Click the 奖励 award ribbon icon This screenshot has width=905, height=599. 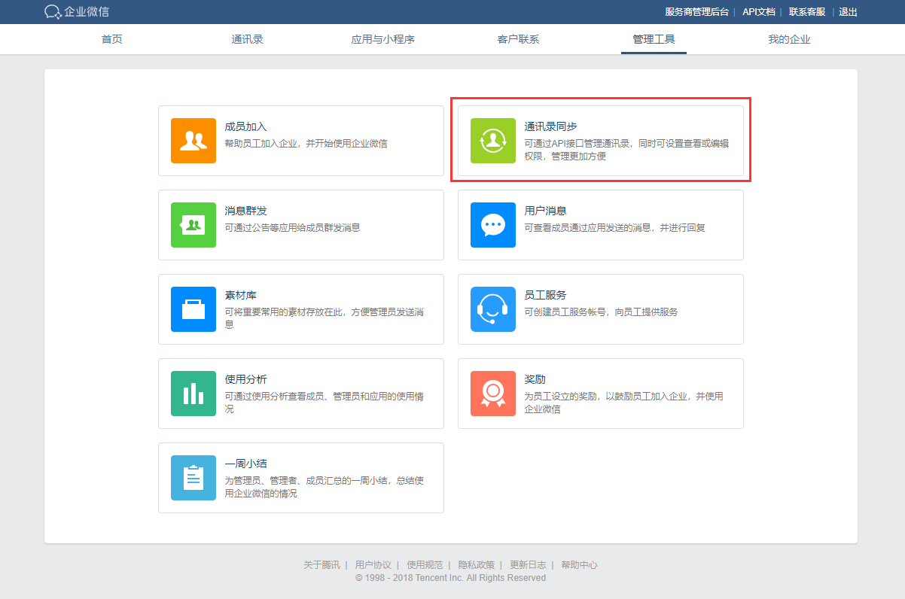(x=493, y=394)
